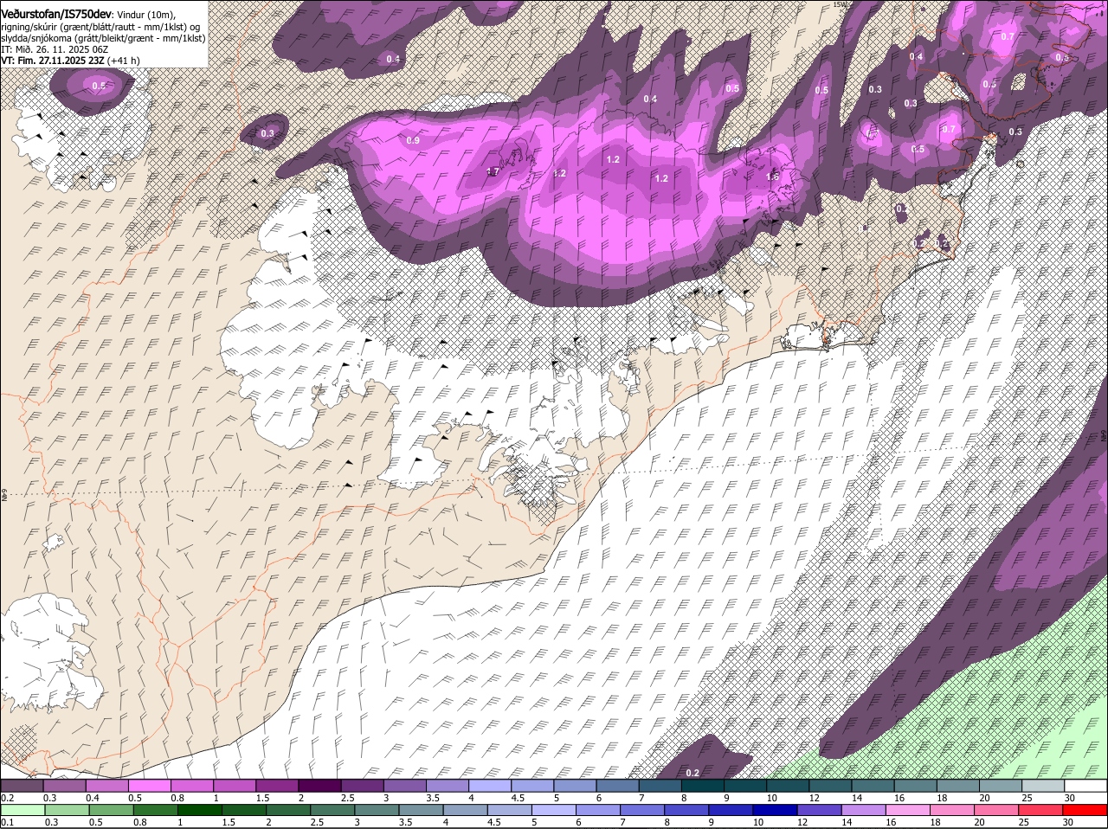Click the purple-scale swatch starting at 1.5
1108x829 pixels.
[277, 786]
